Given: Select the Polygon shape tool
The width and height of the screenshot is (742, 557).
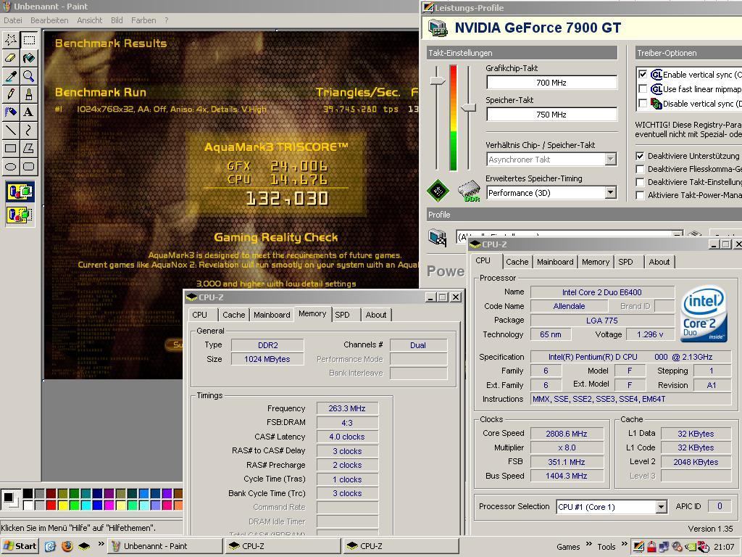Looking at the screenshot, I should (29, 148).
